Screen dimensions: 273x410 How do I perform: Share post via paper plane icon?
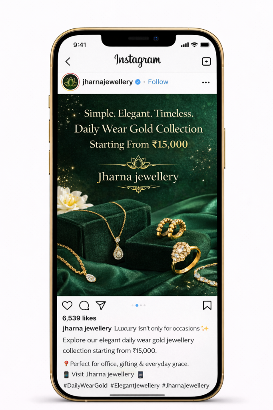pyautogui.click(x=101, y=305)
